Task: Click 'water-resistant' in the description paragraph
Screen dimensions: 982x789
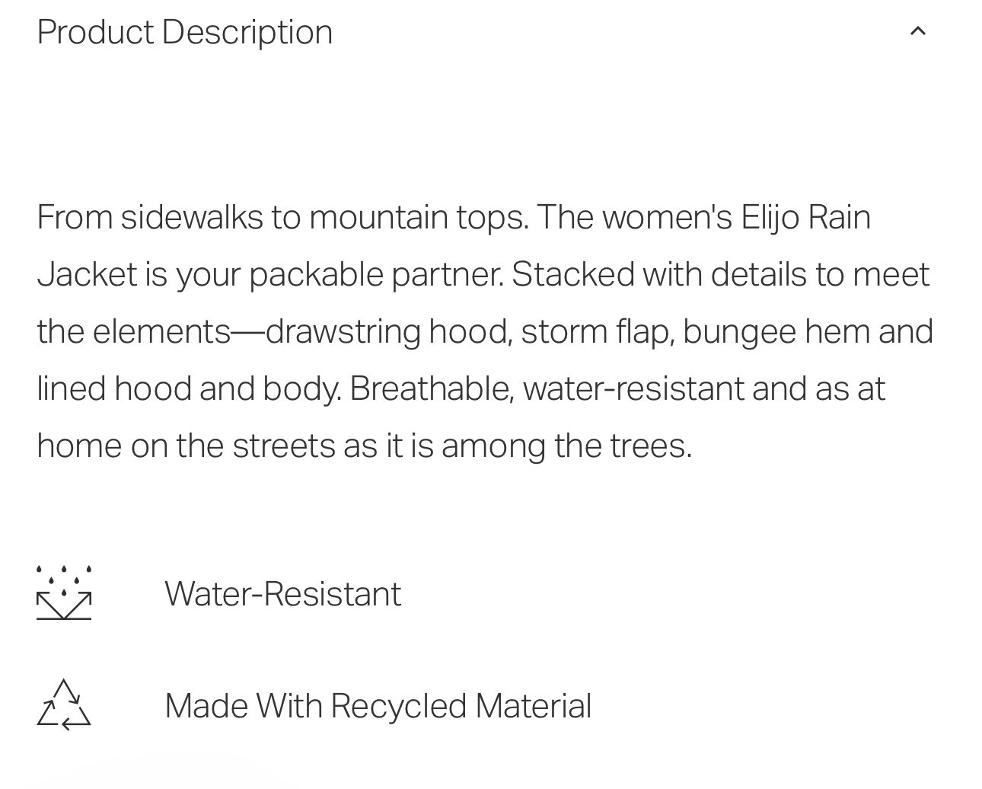Action: pos(633,389)
